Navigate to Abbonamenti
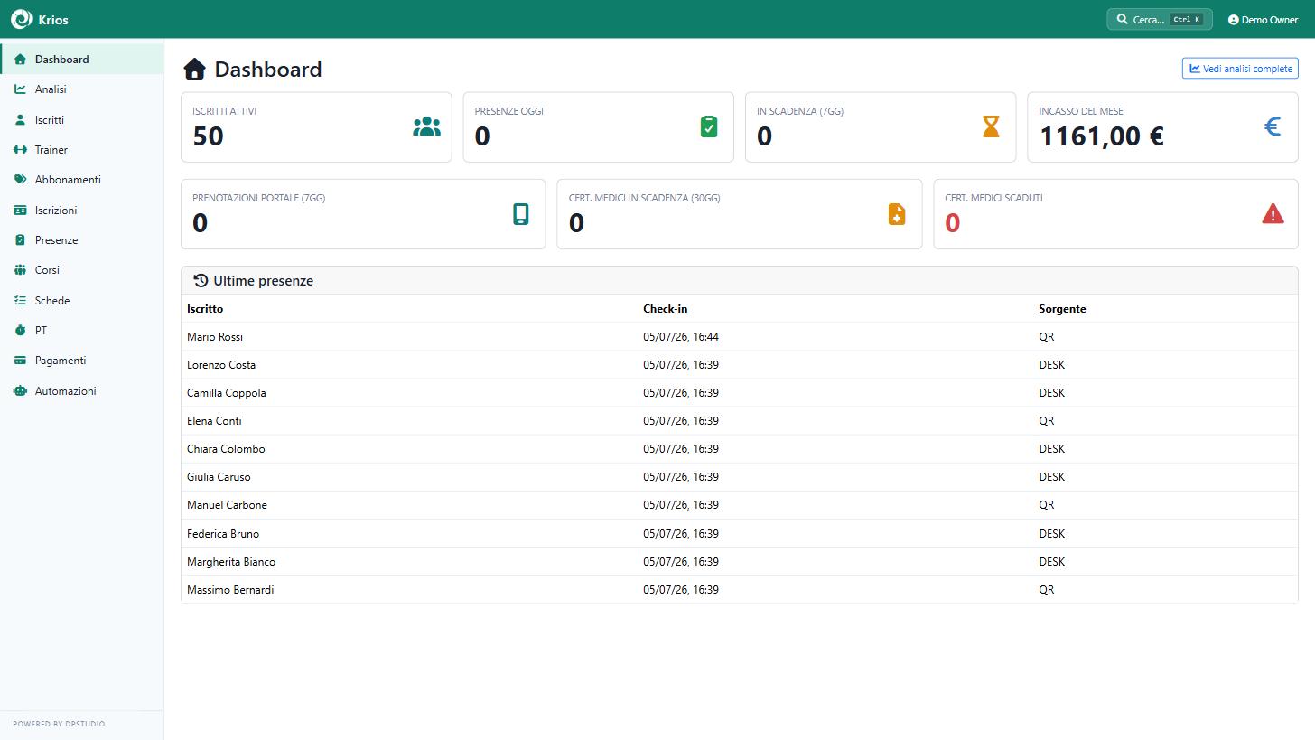1315x740 pixels. point(82,180)
